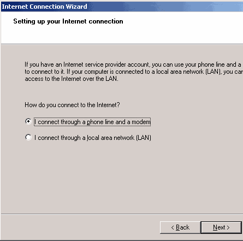The width and height of the screenshot is (243, 241).
Task: Click the blank white header area under the heading
Action: pyautogui.click(x=122, y=34)
